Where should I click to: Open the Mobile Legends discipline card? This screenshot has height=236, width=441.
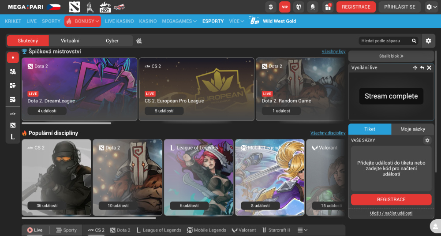click(x=270, y=177)
